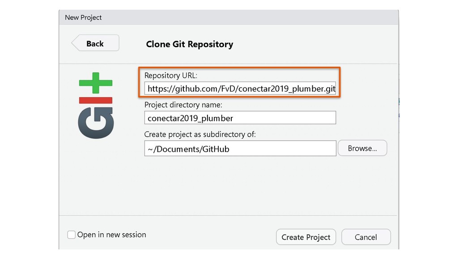Click the red minus bar in the Git logo

[x=96, y=100]
